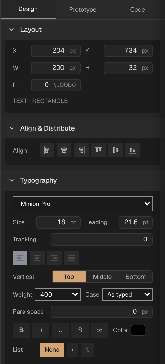
Task: Click the infinity link icon
Action: pyautogui.click(x=100, y=330)
